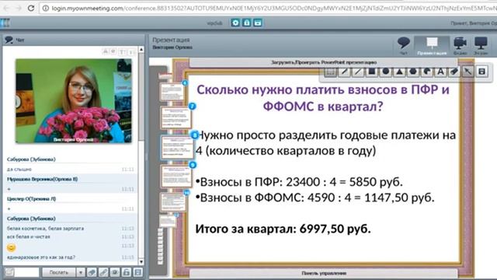This screenshot has width=497, height=280.
Task: Click slide line "Взносы в ПФР: 23400 : 4 = 5850 руб."
Action: click(x=299, y=182)
